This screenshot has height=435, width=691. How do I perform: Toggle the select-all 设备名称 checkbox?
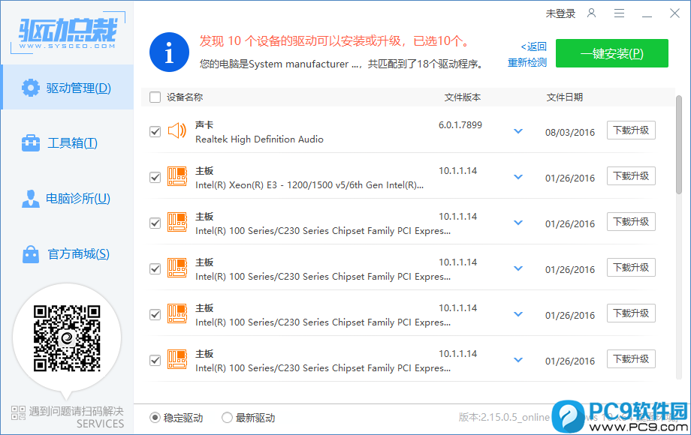[155, 97]
